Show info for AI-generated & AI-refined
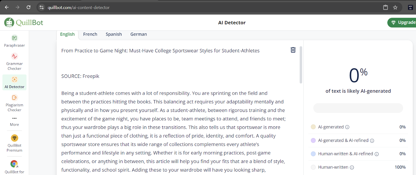Screen dimensions: 416x175 [x=372, y=141]
